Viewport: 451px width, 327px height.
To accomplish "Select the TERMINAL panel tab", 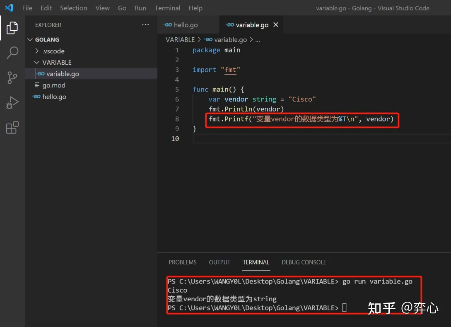I will point(256,262).
